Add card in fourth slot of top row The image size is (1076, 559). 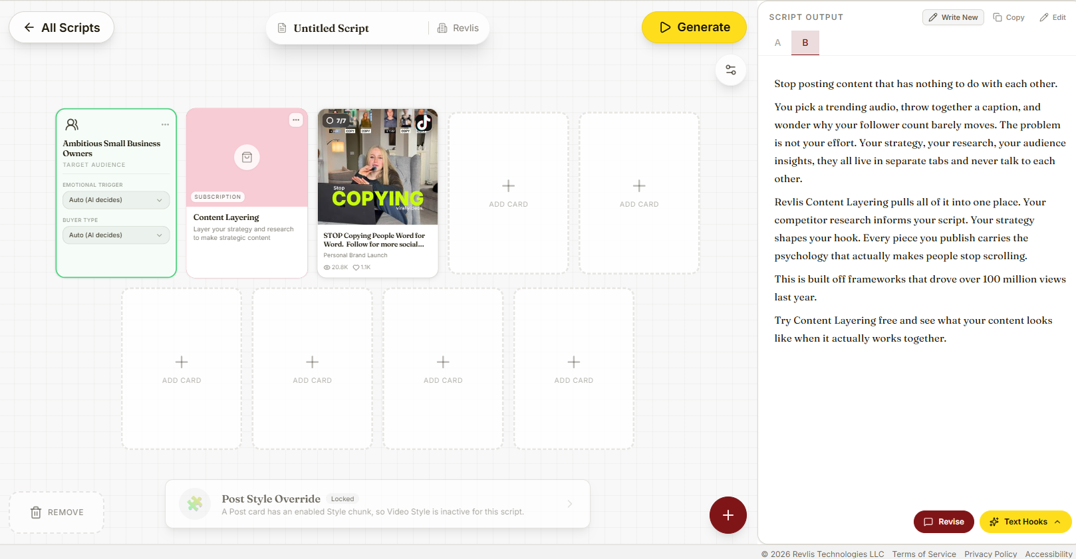pyautogui.click(x=508, y=193)
